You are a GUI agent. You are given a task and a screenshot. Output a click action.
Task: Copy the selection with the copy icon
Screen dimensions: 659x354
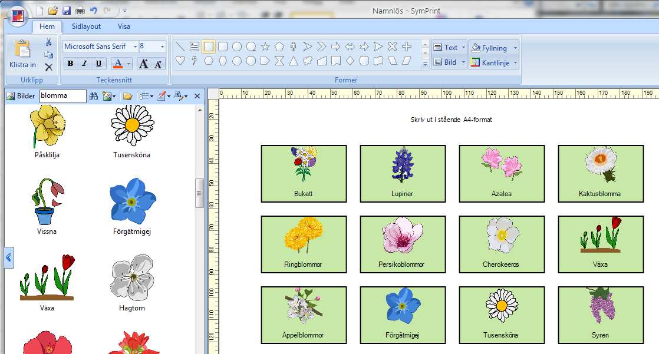tap(49, 55)
